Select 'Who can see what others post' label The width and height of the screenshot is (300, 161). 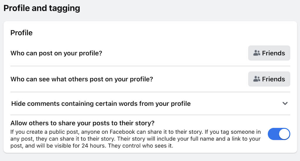coord(82,79)
